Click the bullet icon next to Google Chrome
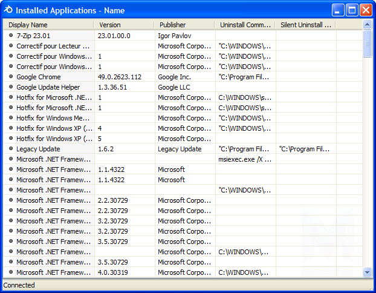This screenshot has height=293, width=376. point(11,77)
